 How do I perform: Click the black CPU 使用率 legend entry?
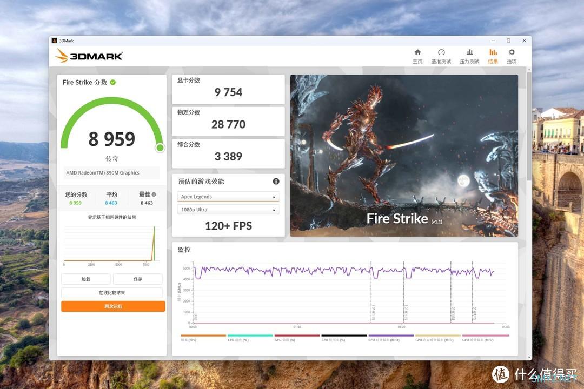pyautogui.click(x=344, y=338)
